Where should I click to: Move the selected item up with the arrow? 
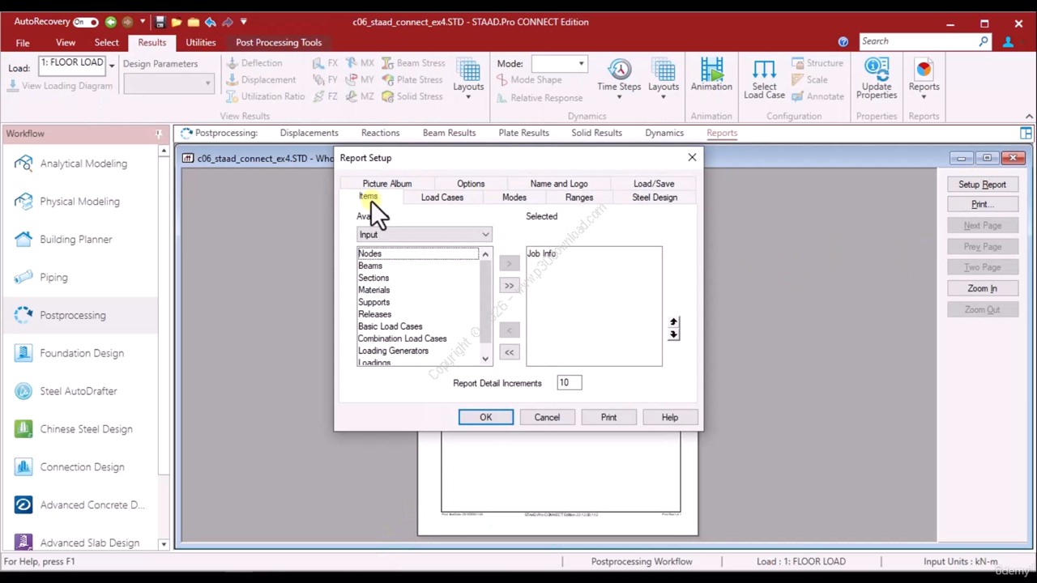tap(673, 322)
